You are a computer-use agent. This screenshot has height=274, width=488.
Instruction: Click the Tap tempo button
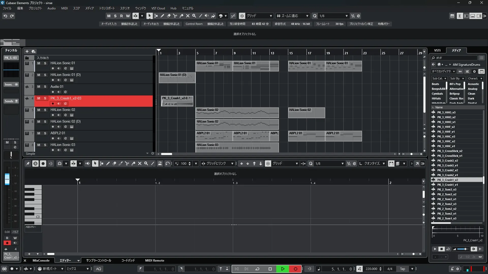click(402, 269)
